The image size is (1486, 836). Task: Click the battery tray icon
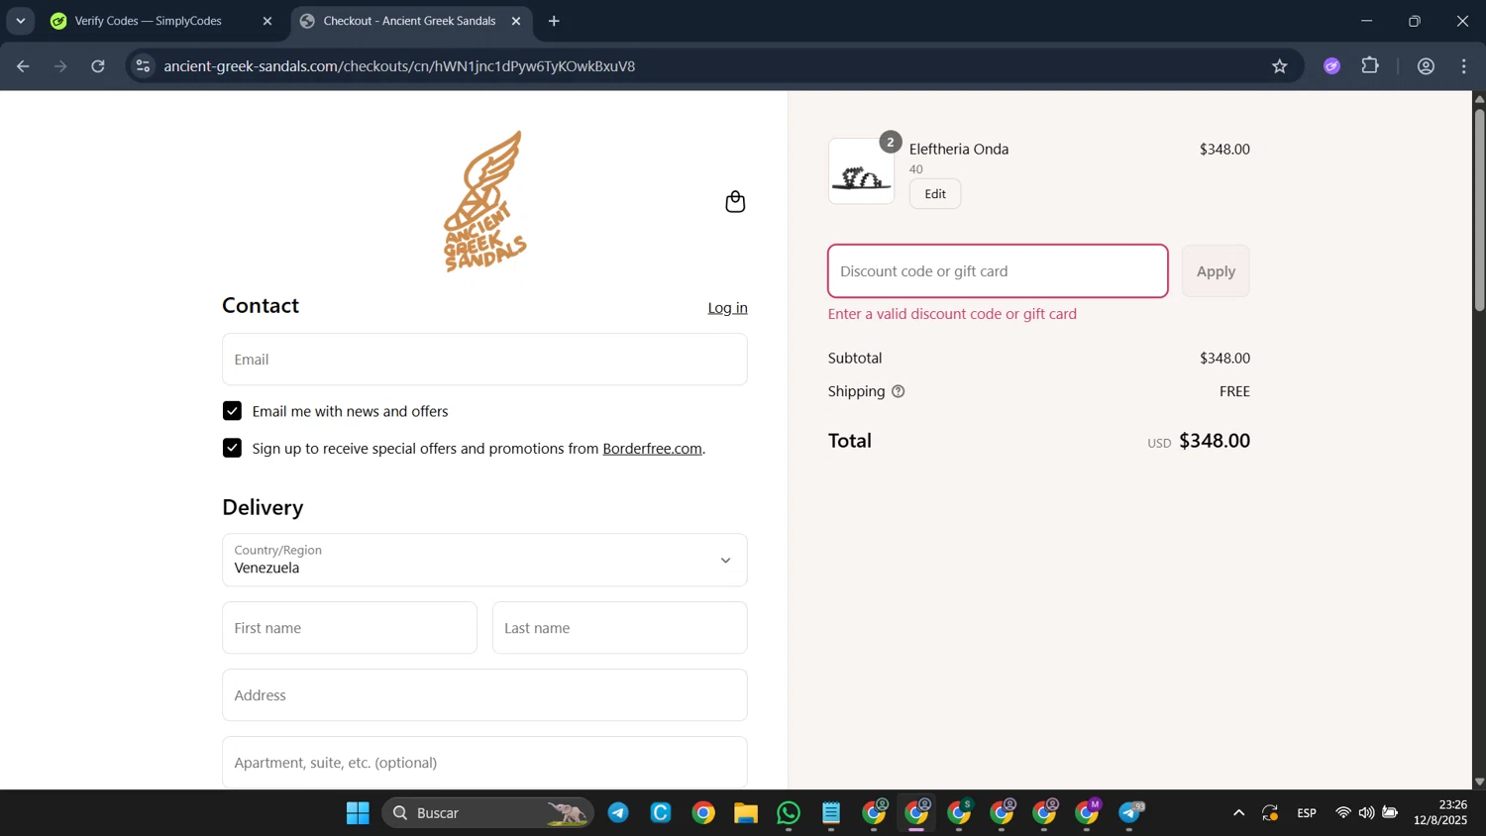pos(1391,813)
